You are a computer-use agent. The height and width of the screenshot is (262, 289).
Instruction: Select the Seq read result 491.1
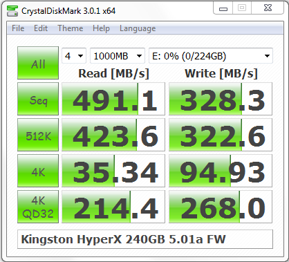pyautogui.click(x=113, y=99)
